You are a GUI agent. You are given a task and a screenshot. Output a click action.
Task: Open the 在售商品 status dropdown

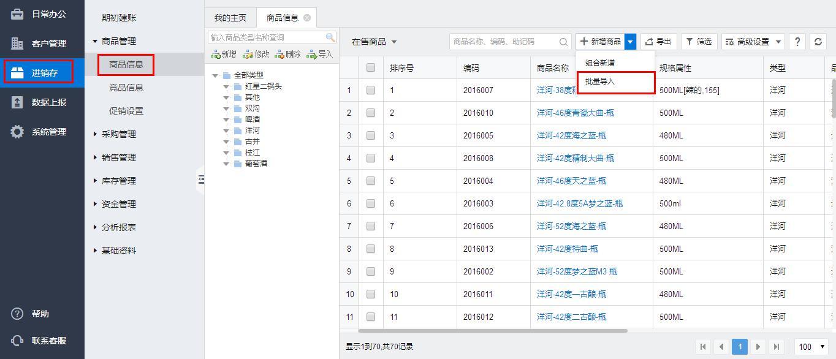click(x=374, y=42)
